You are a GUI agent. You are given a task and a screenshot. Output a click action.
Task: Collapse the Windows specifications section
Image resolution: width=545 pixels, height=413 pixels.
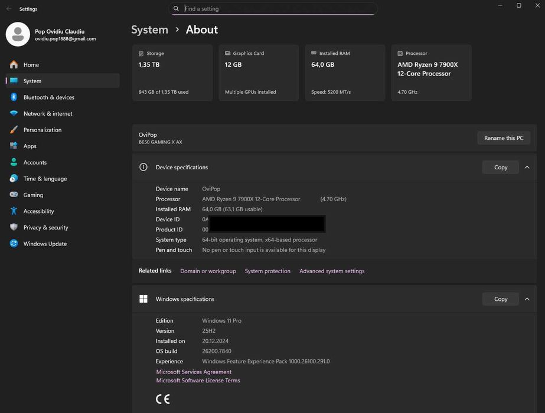(x=527, y=299)
